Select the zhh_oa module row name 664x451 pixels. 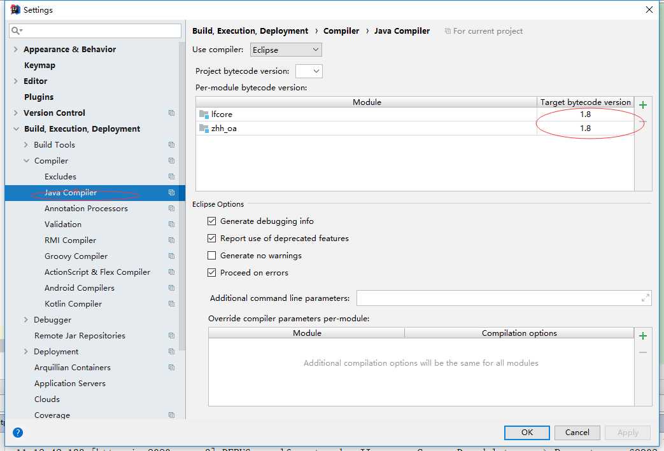(223, 128)
